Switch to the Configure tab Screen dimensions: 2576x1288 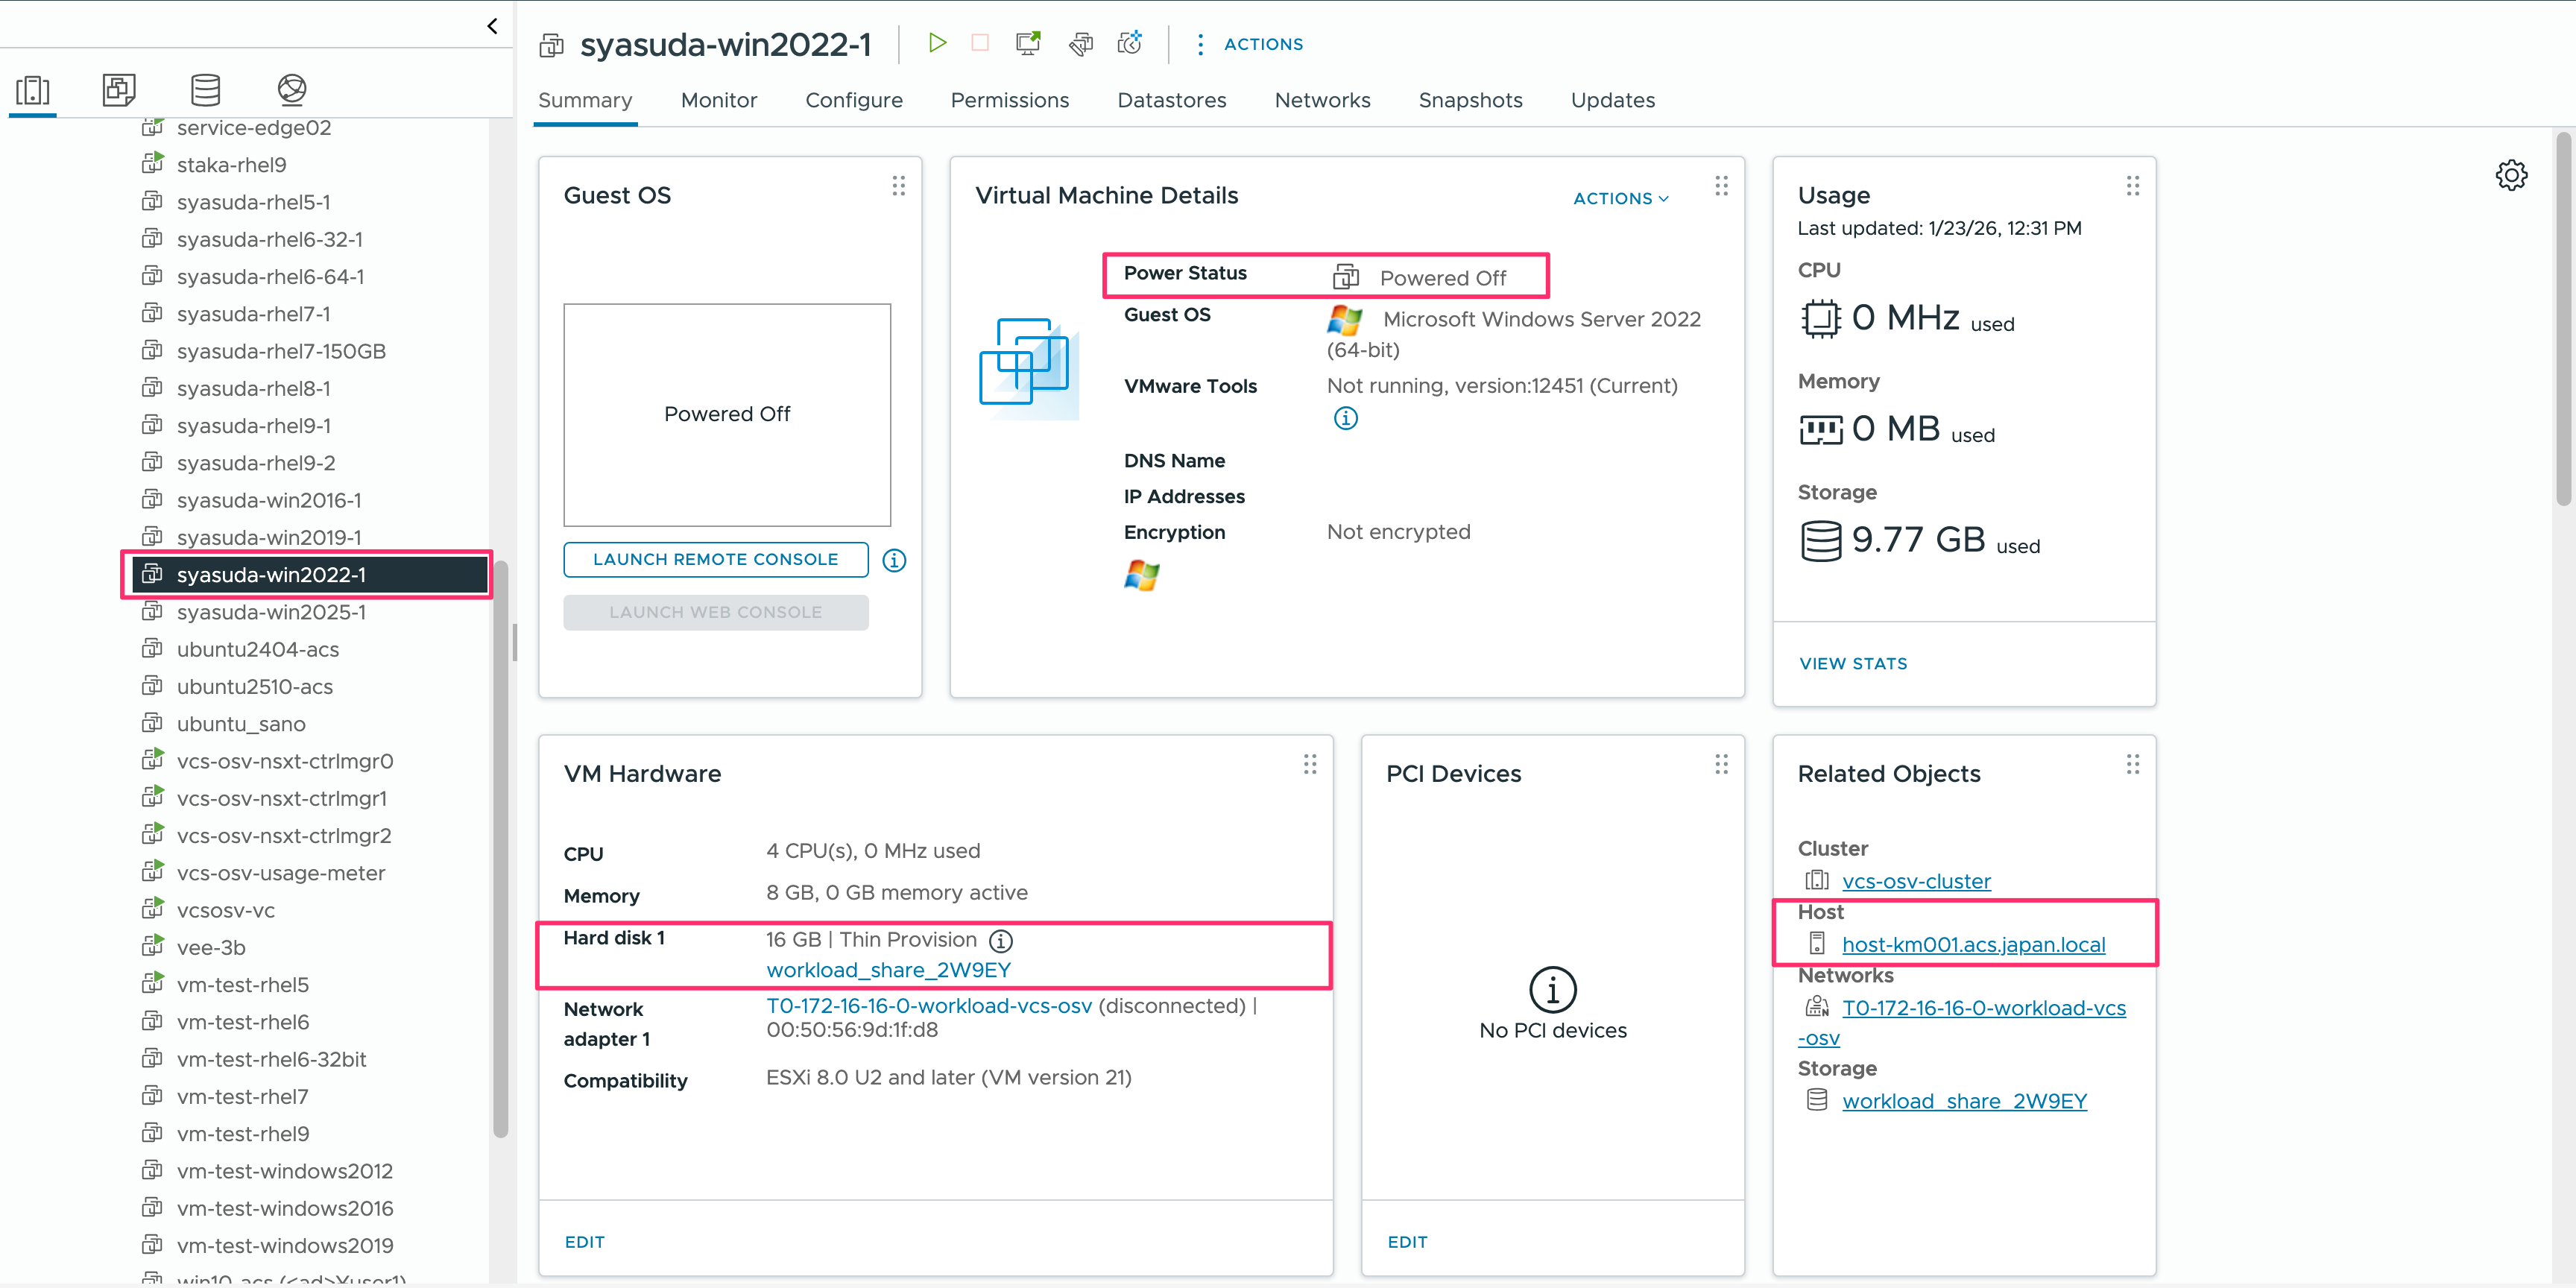pos(853,100)
